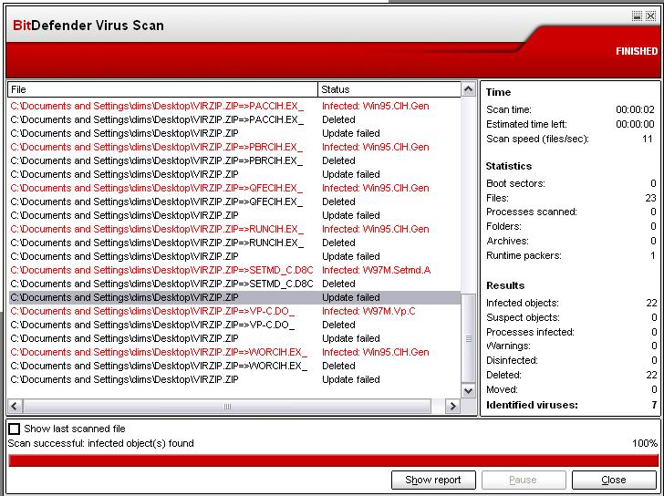Viewport: 664px width, 496px height.
Task: Sort list by Status column header
Action: 389,89
